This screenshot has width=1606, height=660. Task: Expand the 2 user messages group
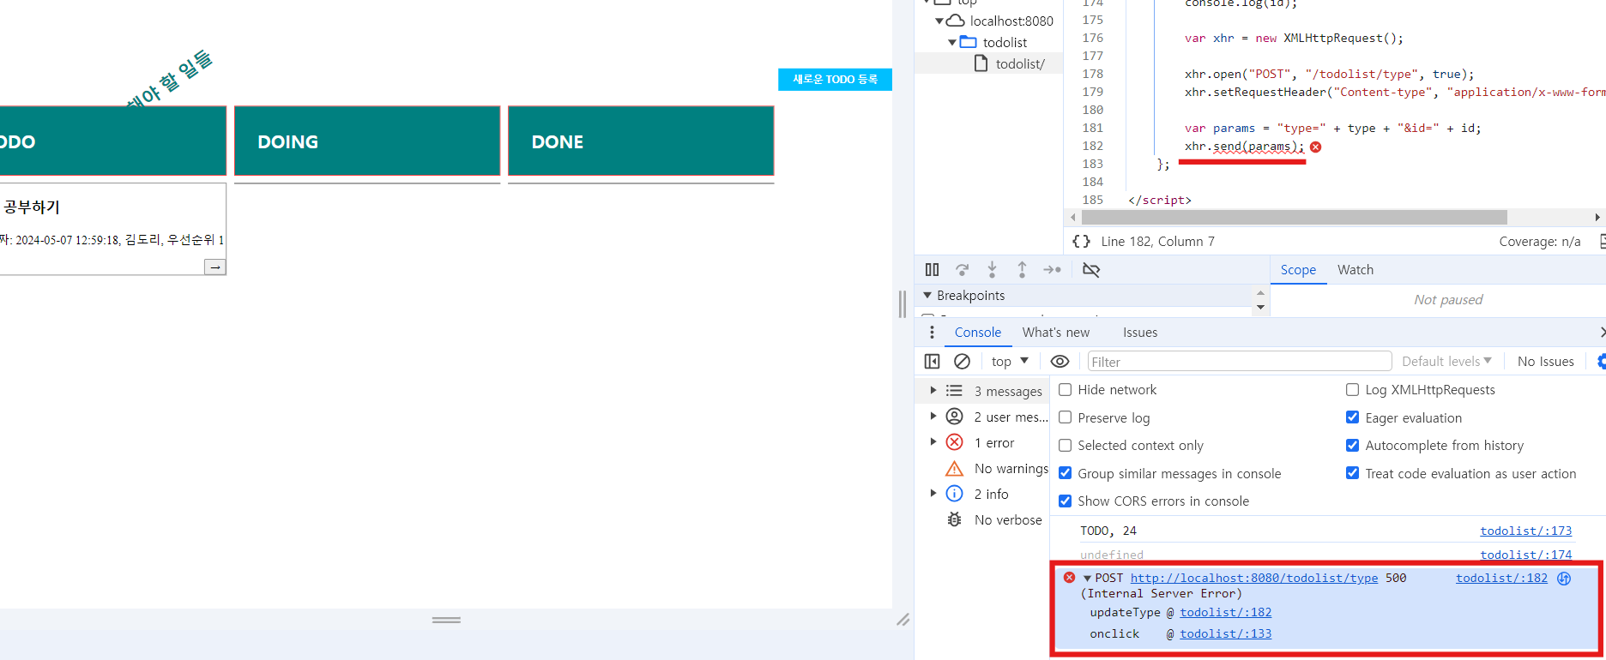[933, 417]
